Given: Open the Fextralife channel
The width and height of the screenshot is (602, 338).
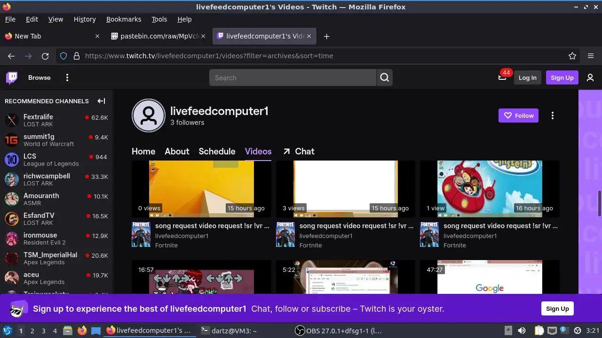Looking at the screenshot, I should 56,120.
